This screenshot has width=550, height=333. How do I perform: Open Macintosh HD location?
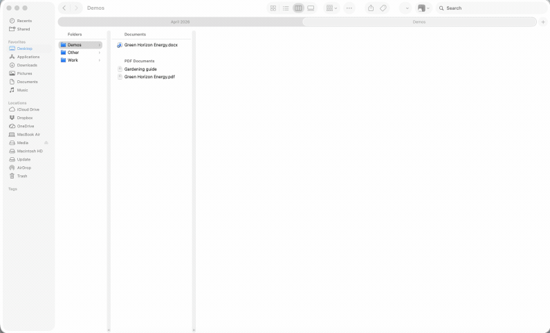coord(29,151)
